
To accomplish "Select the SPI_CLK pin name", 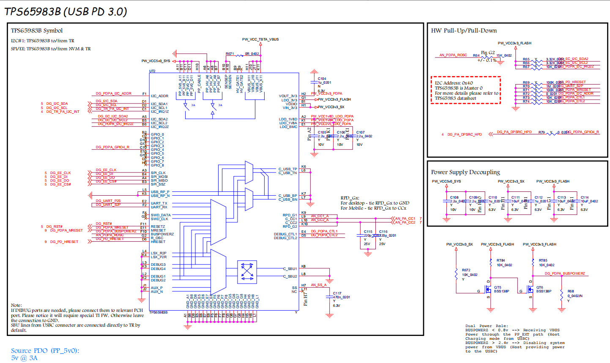I will point(159,173).
